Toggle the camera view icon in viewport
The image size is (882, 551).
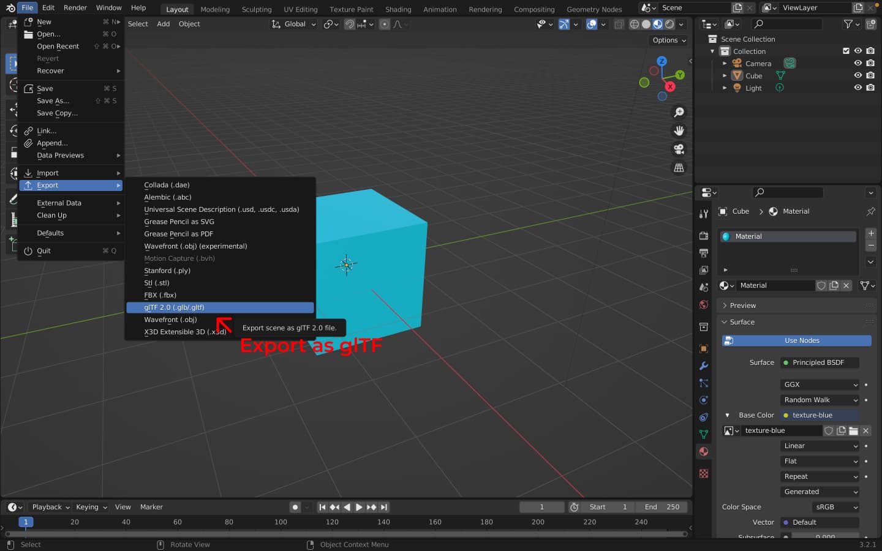(x=679, y=149)
